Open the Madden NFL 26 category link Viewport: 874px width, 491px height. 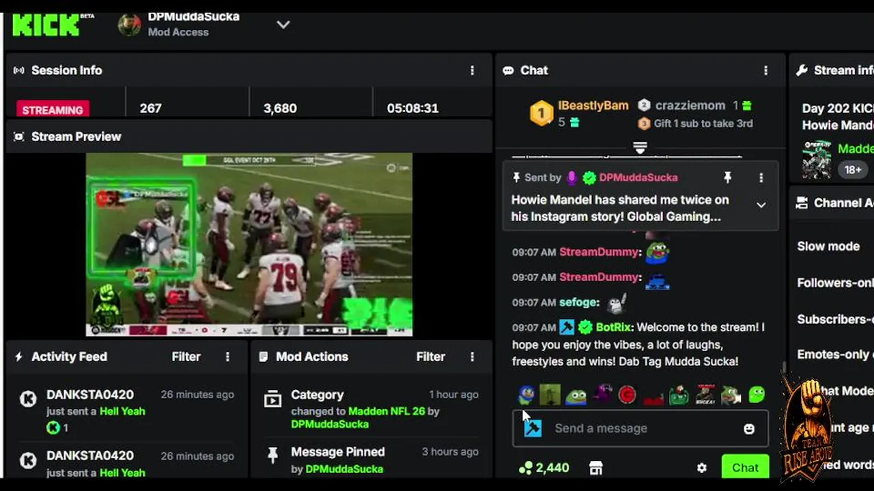[x=386, y=411]
